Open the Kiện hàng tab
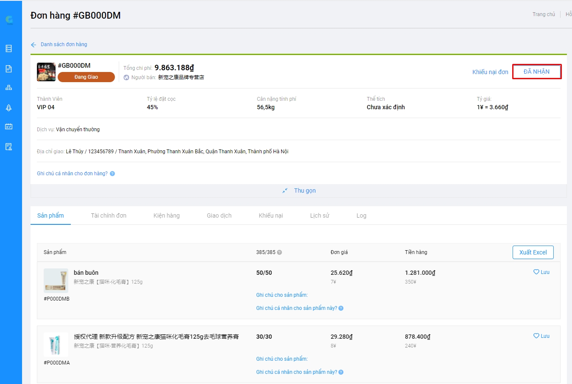 click(x=166, y=215)
